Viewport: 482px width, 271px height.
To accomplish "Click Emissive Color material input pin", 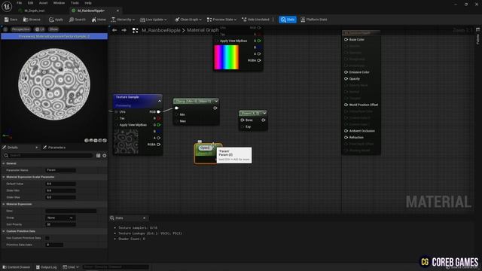I will [346, 72].
